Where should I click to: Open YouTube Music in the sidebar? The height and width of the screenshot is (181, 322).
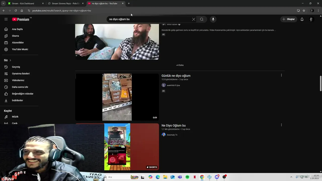[20, 49]
